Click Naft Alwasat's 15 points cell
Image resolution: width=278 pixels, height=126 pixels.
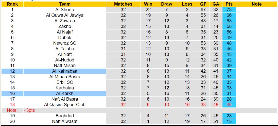click(229, 121)
